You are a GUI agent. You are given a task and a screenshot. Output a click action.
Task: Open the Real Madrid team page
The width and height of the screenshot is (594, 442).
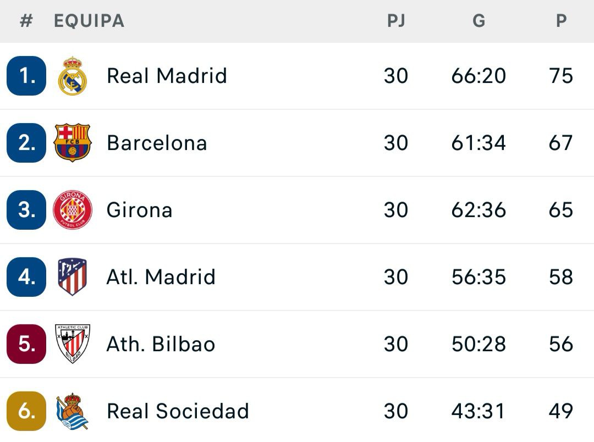tap(167, 75)
